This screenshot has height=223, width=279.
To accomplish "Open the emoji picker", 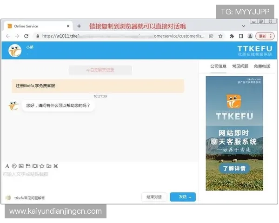I will click(x=14, y=166).
